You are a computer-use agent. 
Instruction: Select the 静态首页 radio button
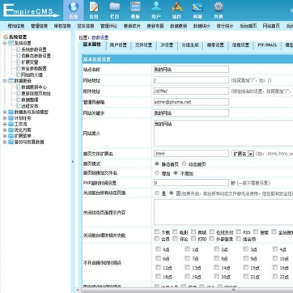pyautogui.click(x=157, y=163)
